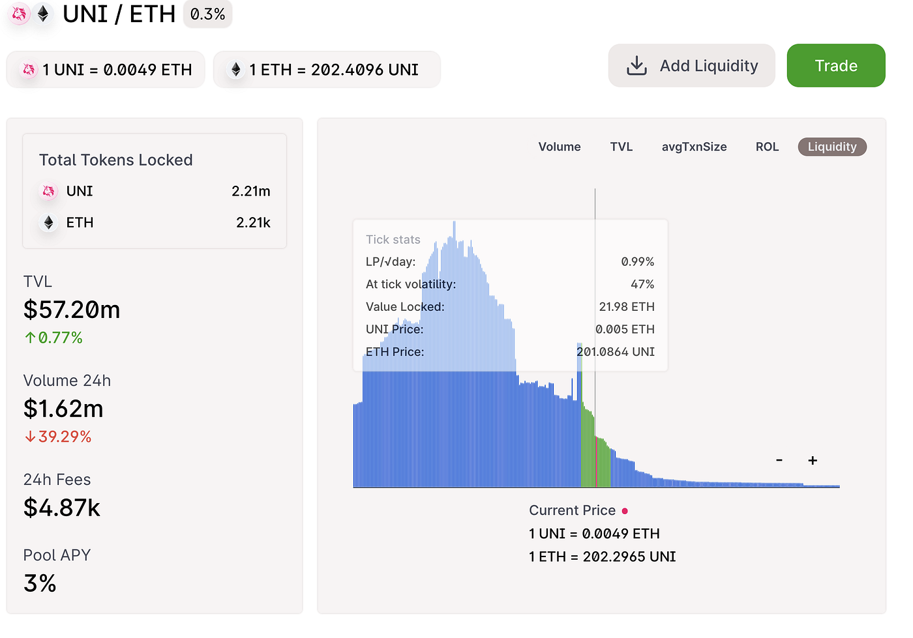Click the Value Locked 21.98 ETH tick stat
The width and height of the screenshot is (913, 638).
(x=510, y=306)
